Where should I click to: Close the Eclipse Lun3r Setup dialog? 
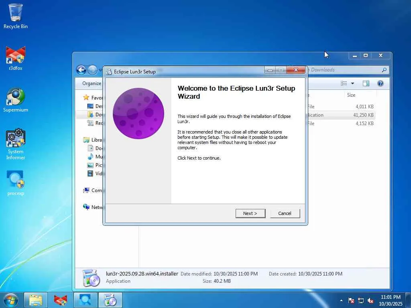[296, 70]
